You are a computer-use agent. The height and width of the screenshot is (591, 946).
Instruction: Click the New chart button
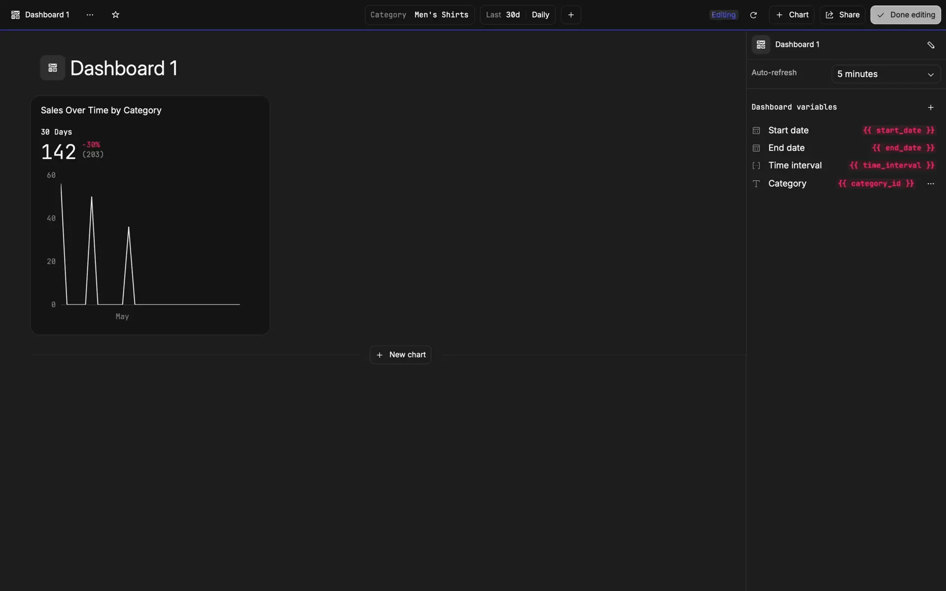[401, 355]
